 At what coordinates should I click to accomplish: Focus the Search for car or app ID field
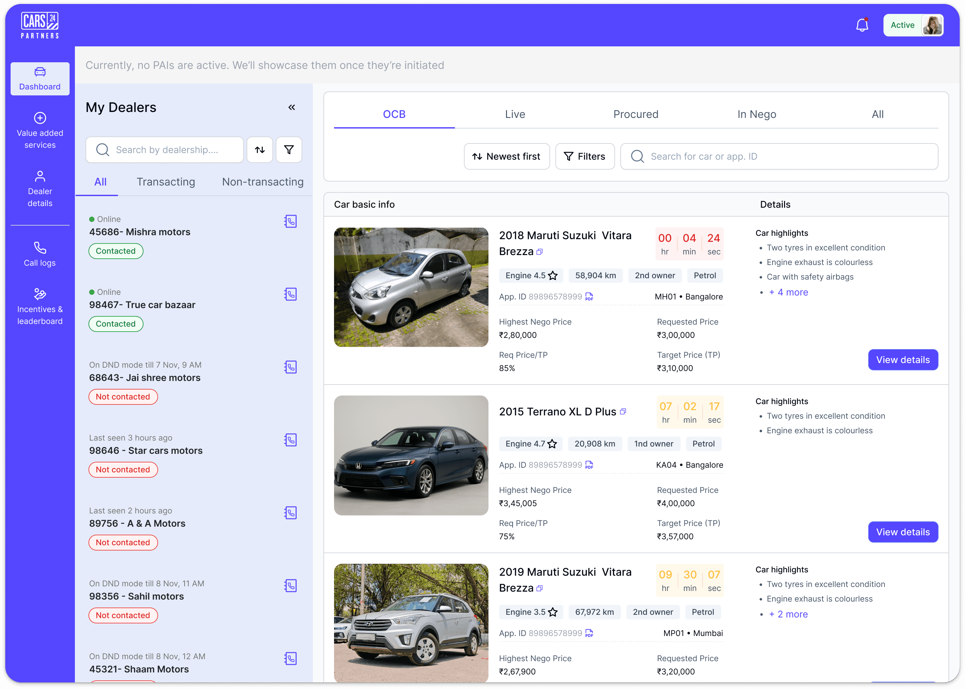click(x=779, y=157)
